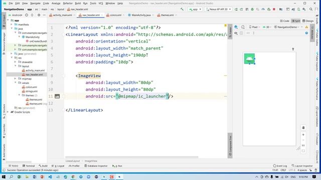Click the green Debug app bug icon
Viewport: 321px width, 180px height.
pyautogui.click(x=252, y=9)
